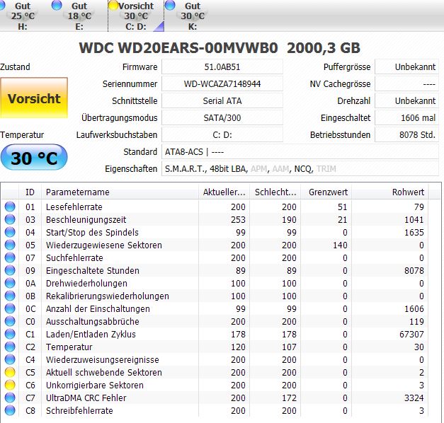Select the K: drive tab showing 30 °C
Screen dimensions: 444x423
coord(193,16)
